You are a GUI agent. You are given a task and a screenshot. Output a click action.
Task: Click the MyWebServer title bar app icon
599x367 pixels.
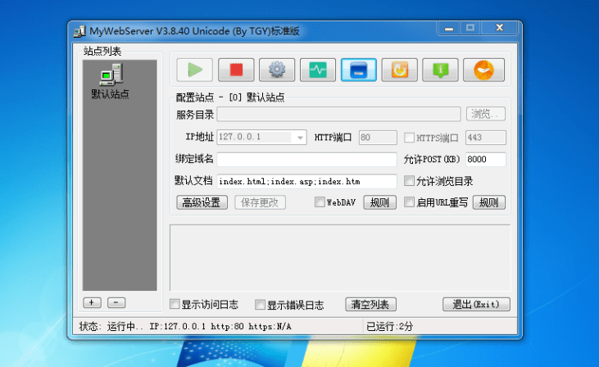coord(79,31)
